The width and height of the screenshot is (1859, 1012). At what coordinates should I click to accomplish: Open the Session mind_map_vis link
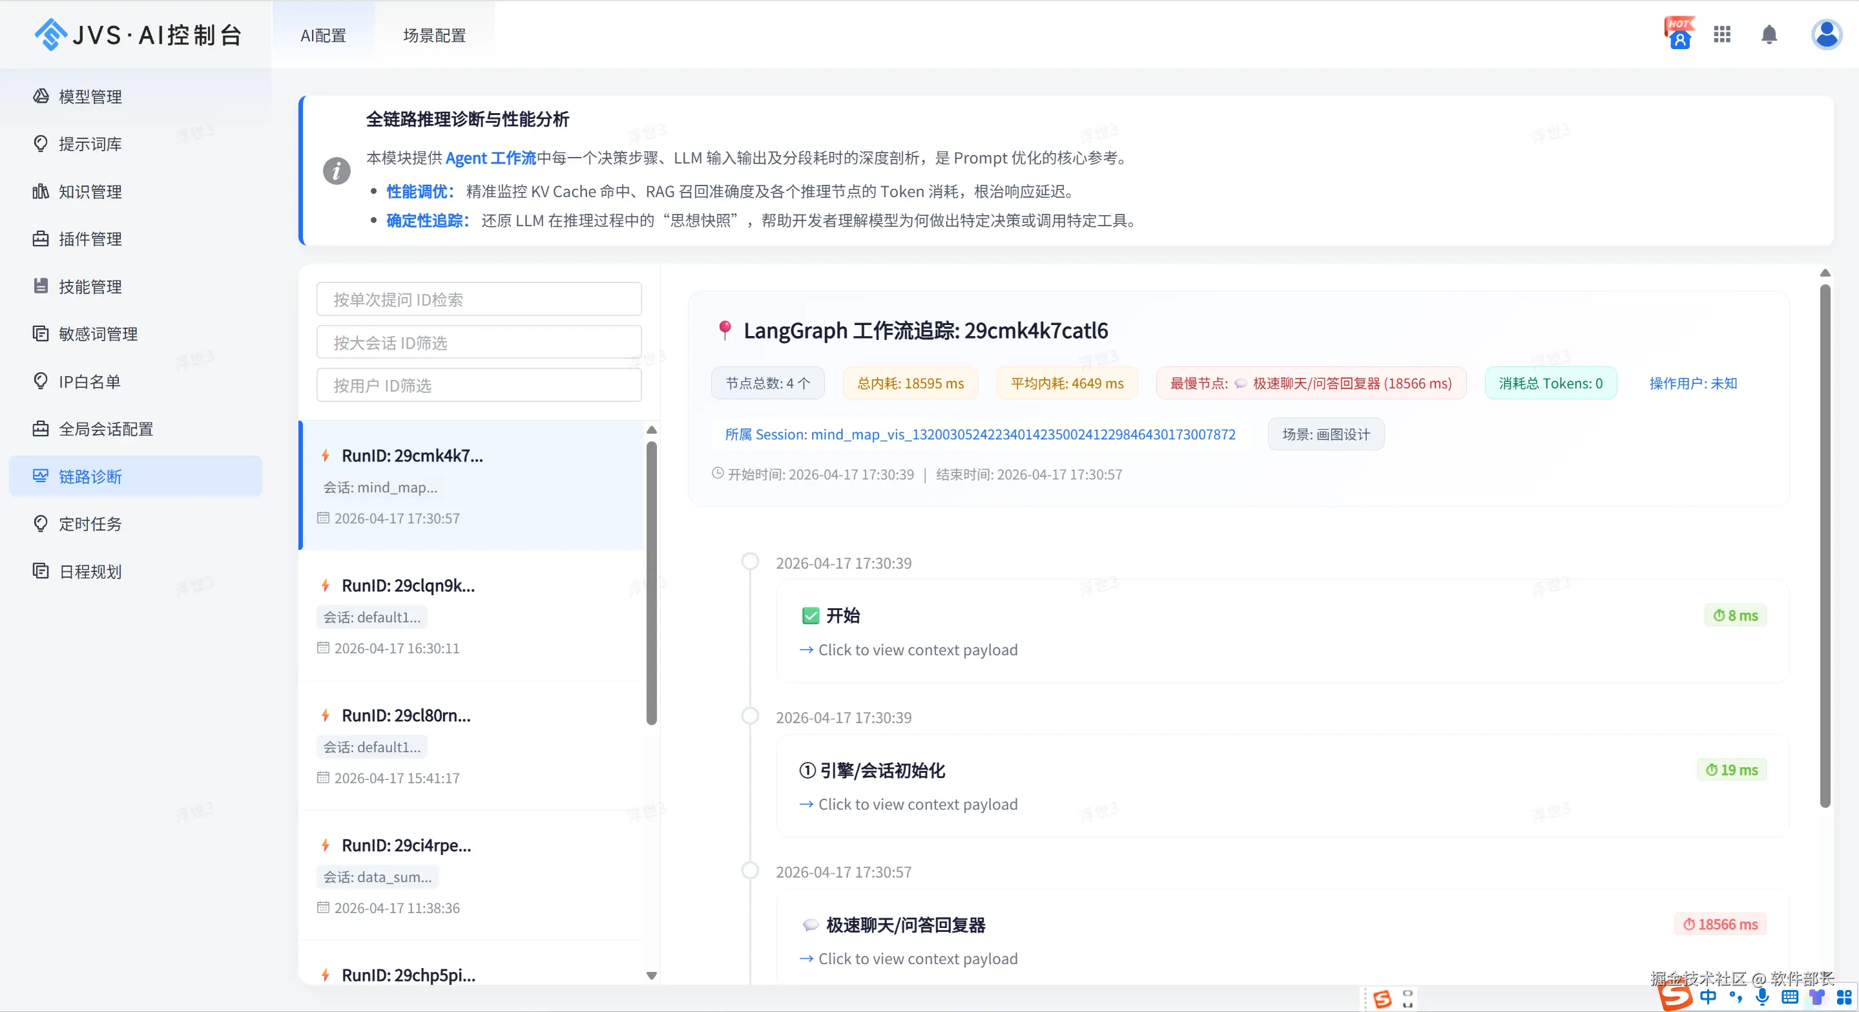point(979,434)
